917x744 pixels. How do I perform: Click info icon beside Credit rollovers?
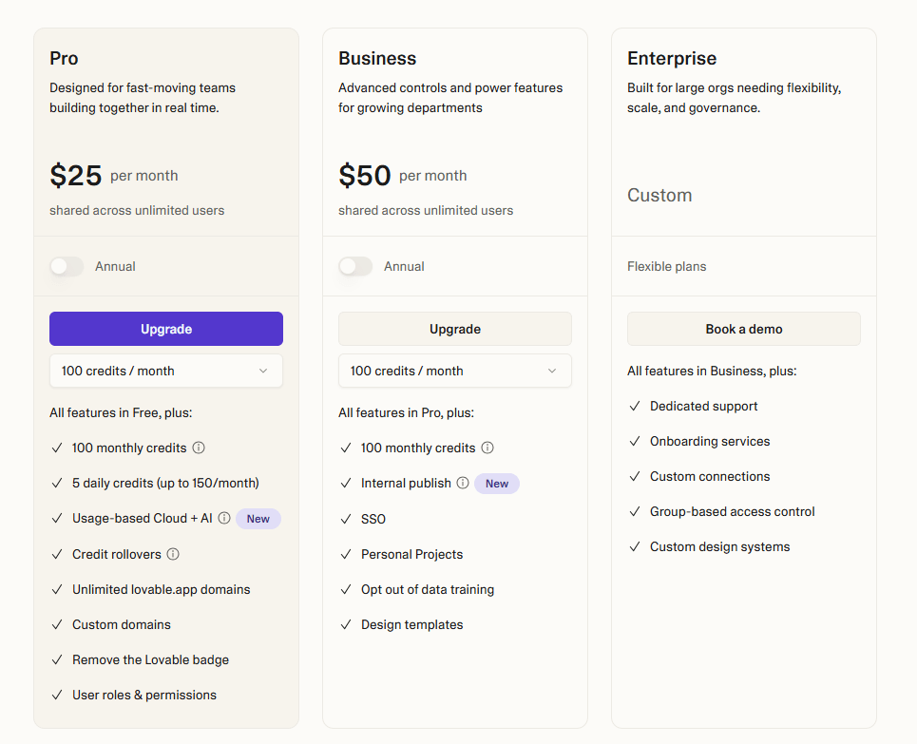[x=173, y=554]
